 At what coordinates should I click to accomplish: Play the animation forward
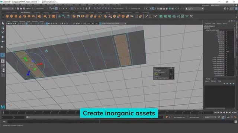[227, 112]
